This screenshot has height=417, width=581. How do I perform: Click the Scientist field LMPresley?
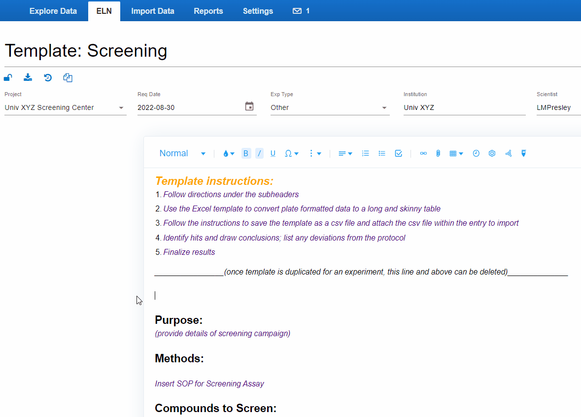[x=558, y=107]
